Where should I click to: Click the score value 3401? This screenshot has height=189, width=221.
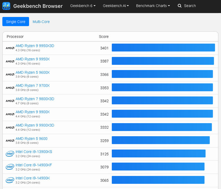tap(104, 48)
